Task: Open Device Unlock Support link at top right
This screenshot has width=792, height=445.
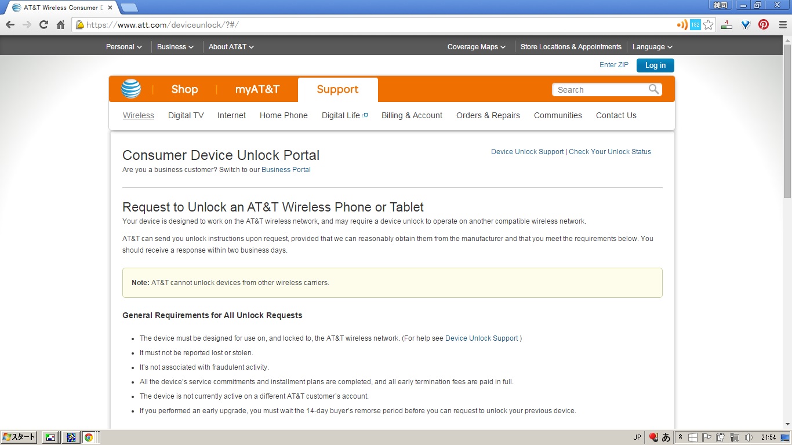Action: click(x=527, y=152)
